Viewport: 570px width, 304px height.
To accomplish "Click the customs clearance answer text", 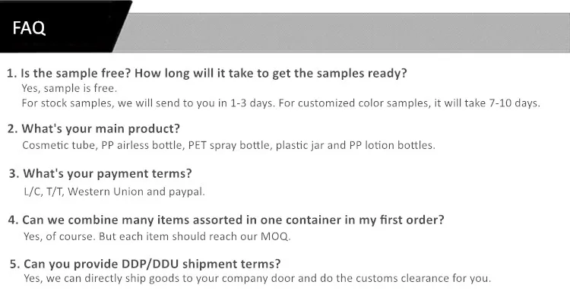I will (x=258, y=278).
